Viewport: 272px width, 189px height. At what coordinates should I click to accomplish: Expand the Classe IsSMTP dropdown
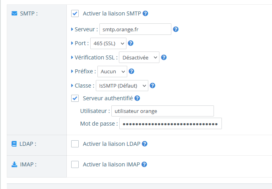[x=122, y=86]
